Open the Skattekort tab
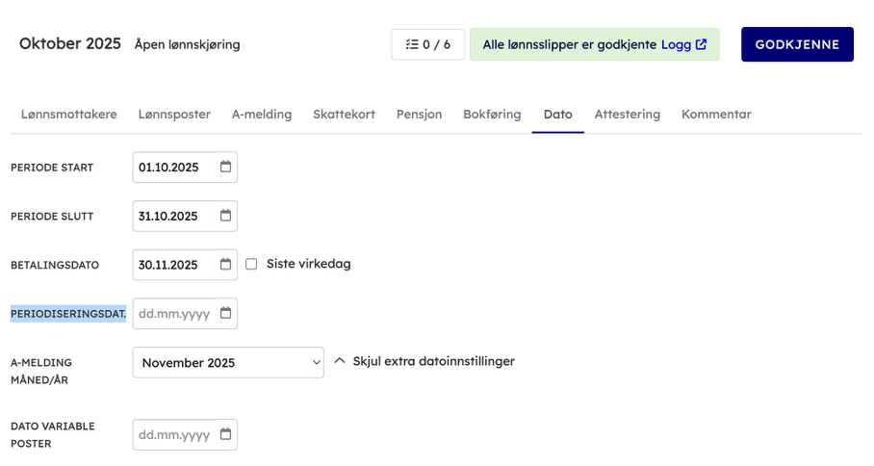874x466 pixels. click(344, 114)
